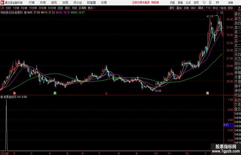Open the 功能 menu
Viewport: 241px width, 155px height.
click(172, 3)
